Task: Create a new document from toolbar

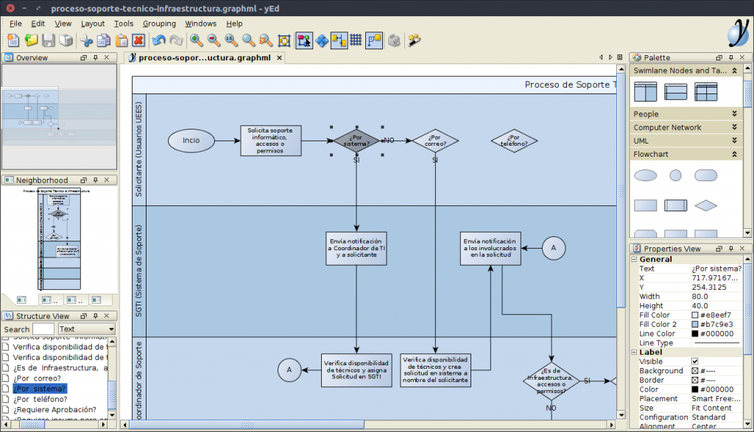Action: click(13, 41)
